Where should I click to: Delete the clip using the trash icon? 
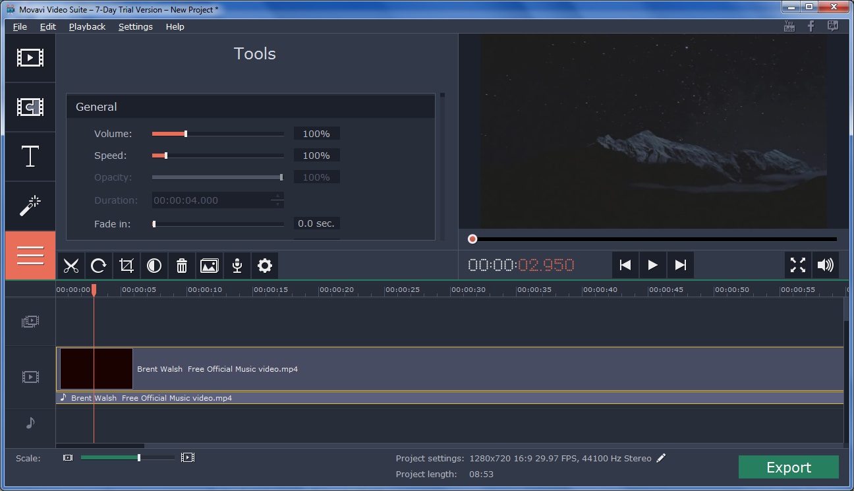click(182, 266)
